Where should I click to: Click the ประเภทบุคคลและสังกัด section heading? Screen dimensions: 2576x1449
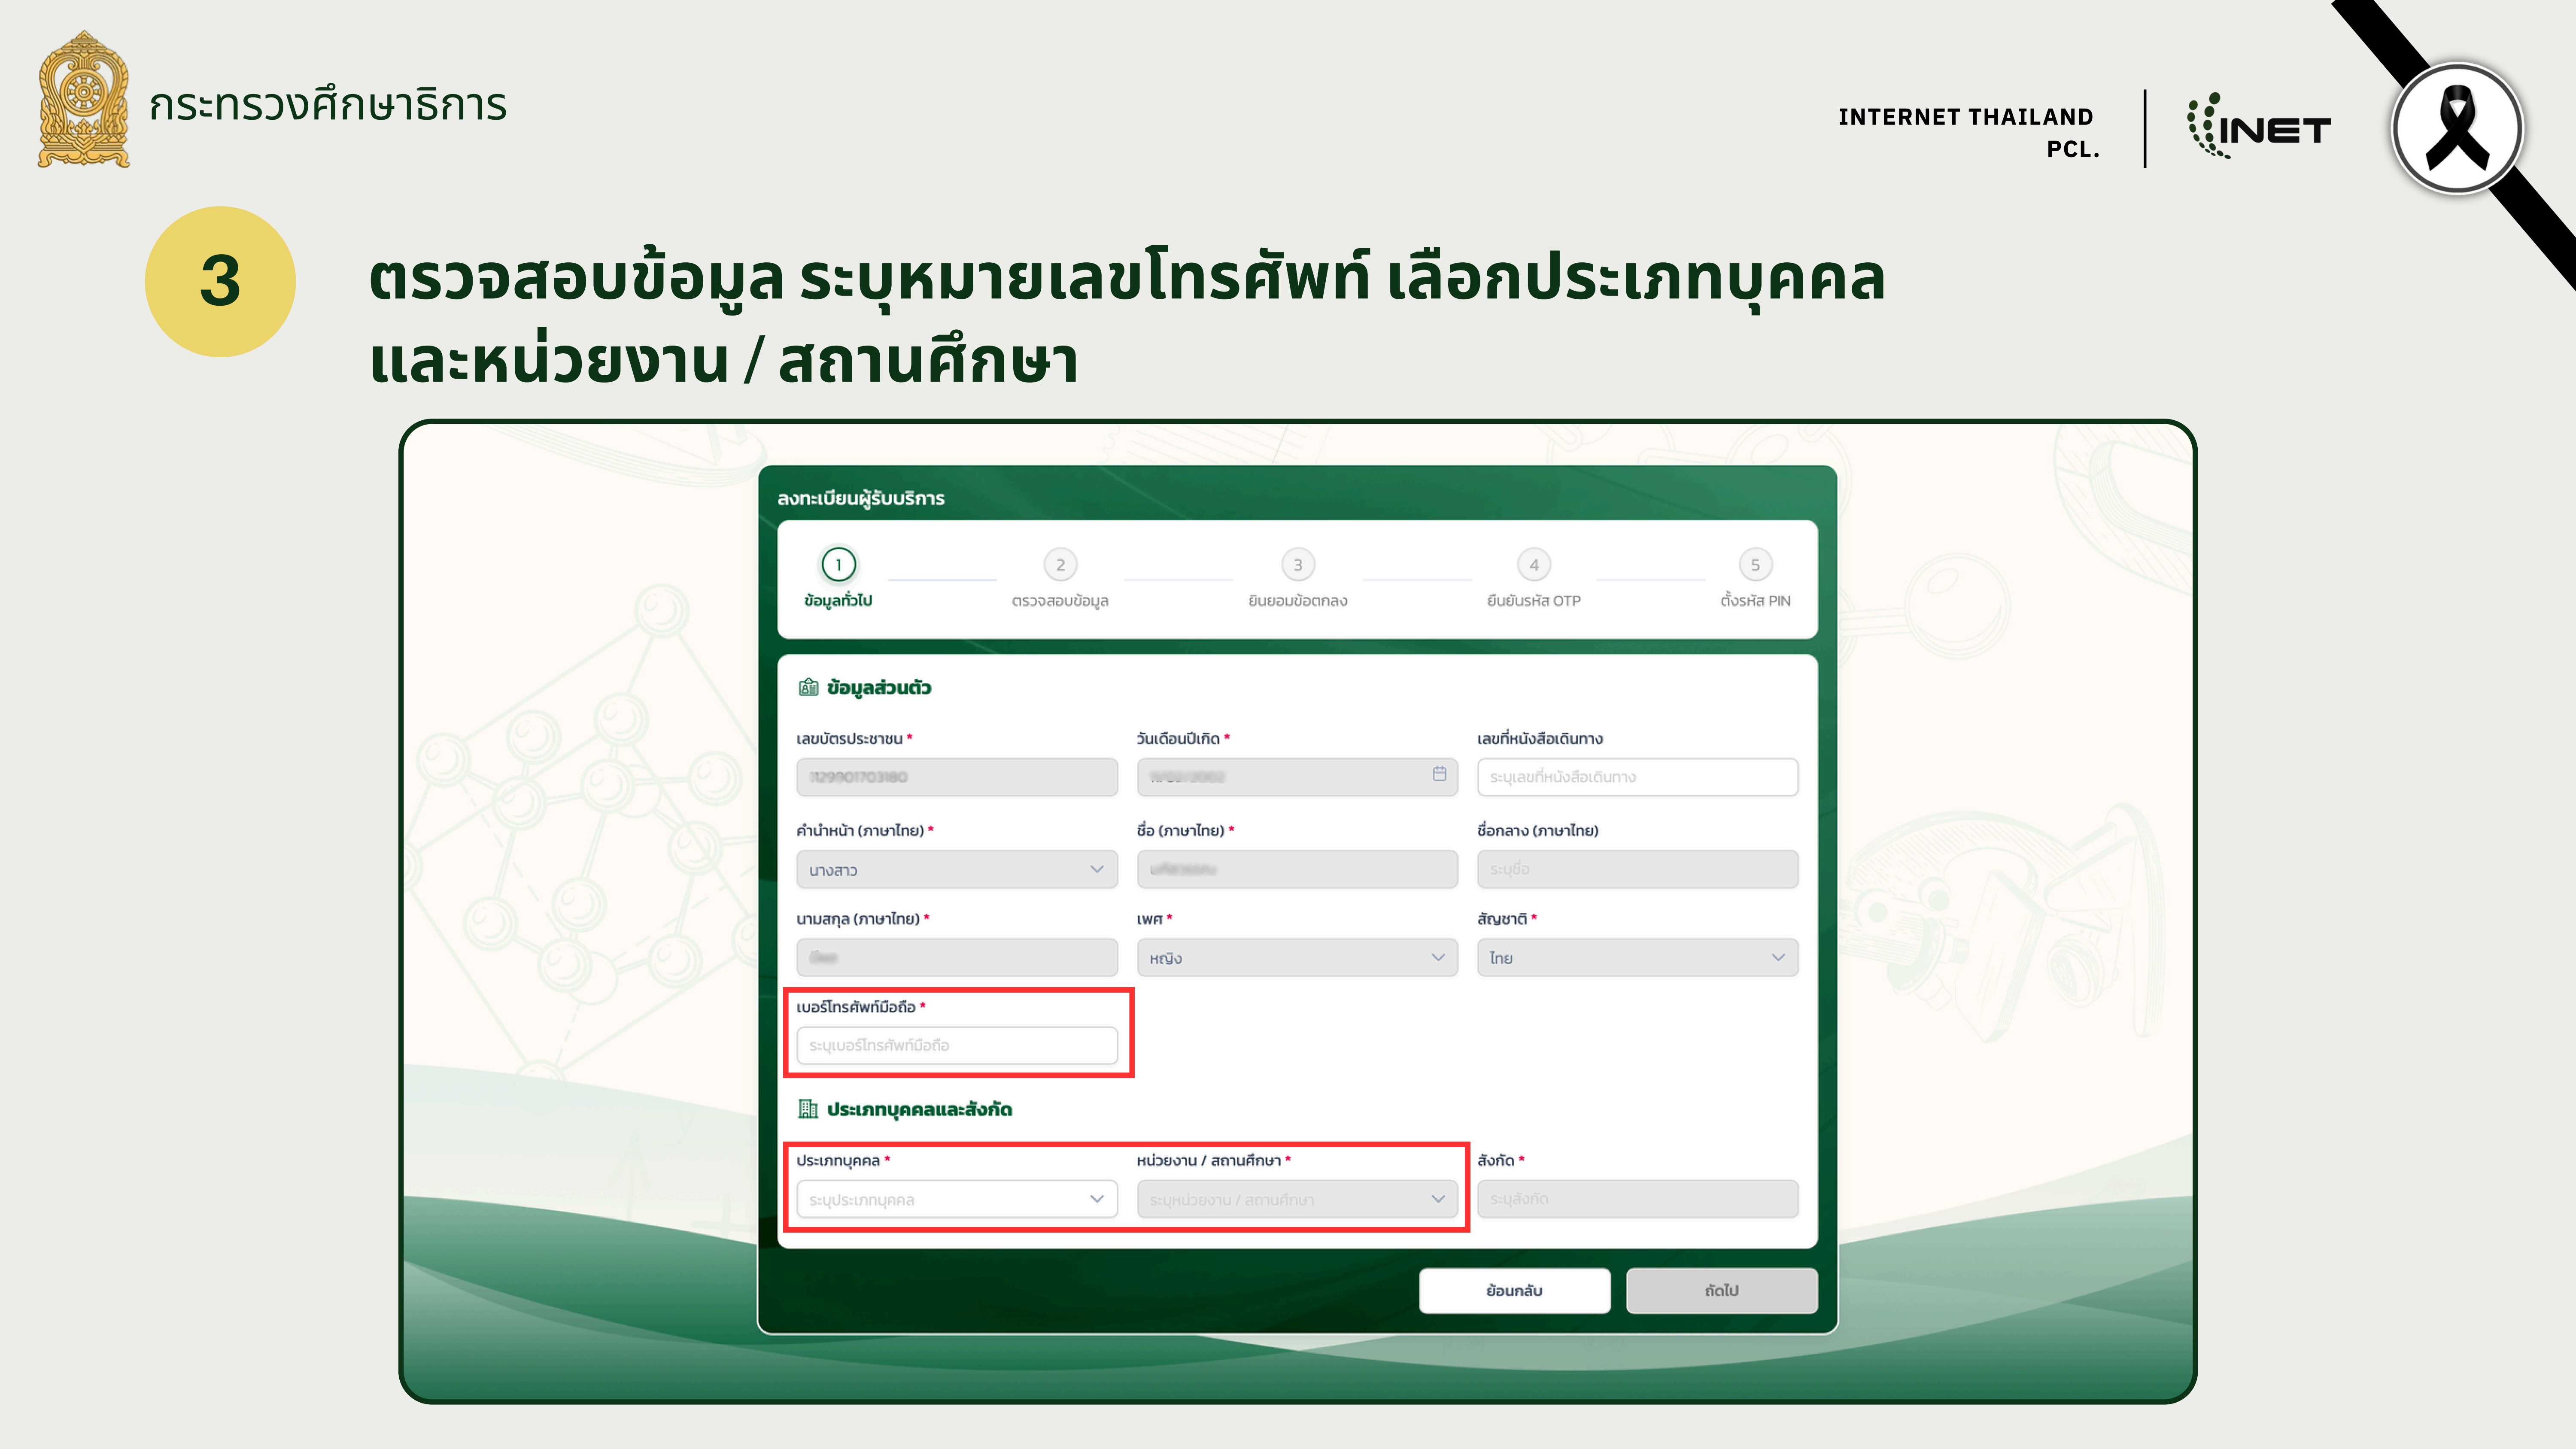pyautogui.click(x=920, y=1110)
